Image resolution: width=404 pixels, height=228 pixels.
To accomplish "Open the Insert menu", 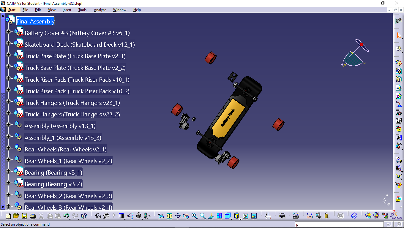I will [67, 10].
